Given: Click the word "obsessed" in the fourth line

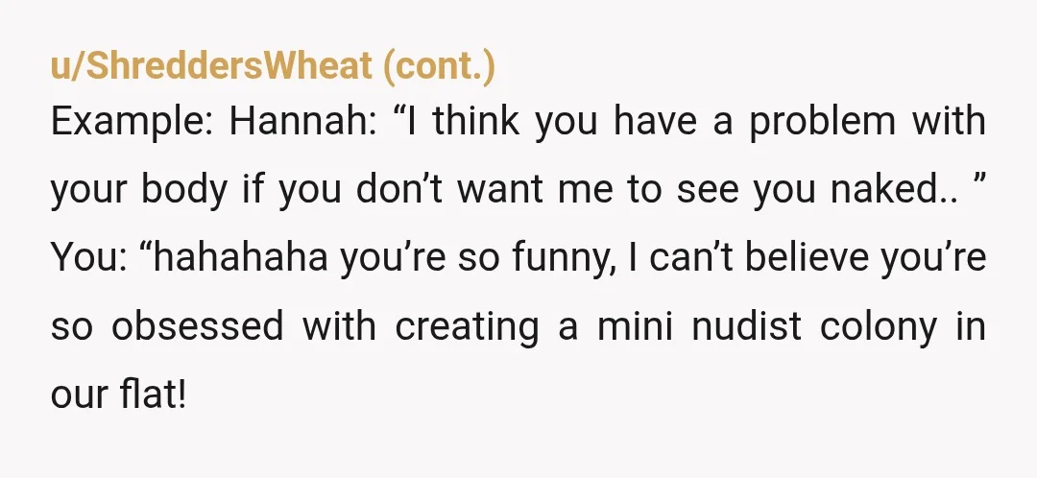Looking at the screenshot, I should click(197, 326).
